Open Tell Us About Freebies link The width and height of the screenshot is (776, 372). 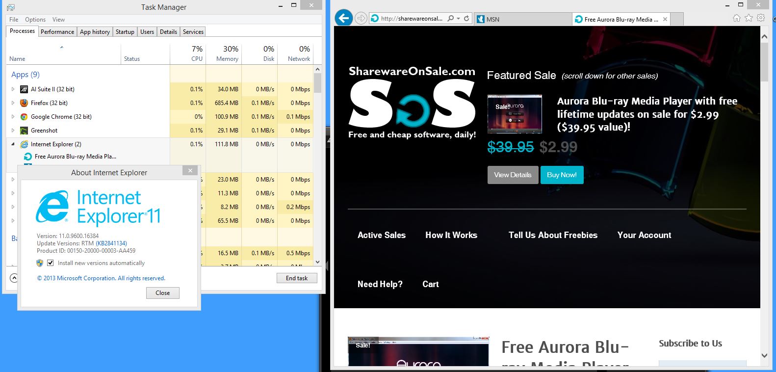pos(553,235)
